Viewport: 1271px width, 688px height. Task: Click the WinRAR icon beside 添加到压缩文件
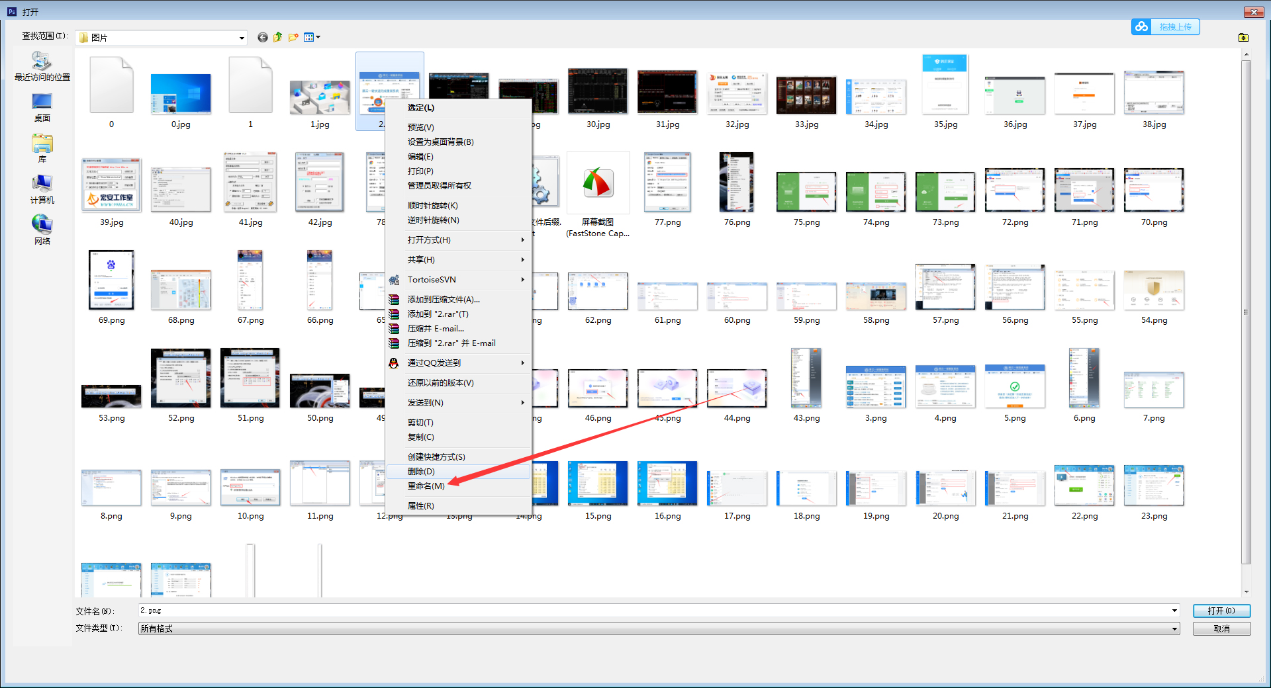[x=395, y=300]
